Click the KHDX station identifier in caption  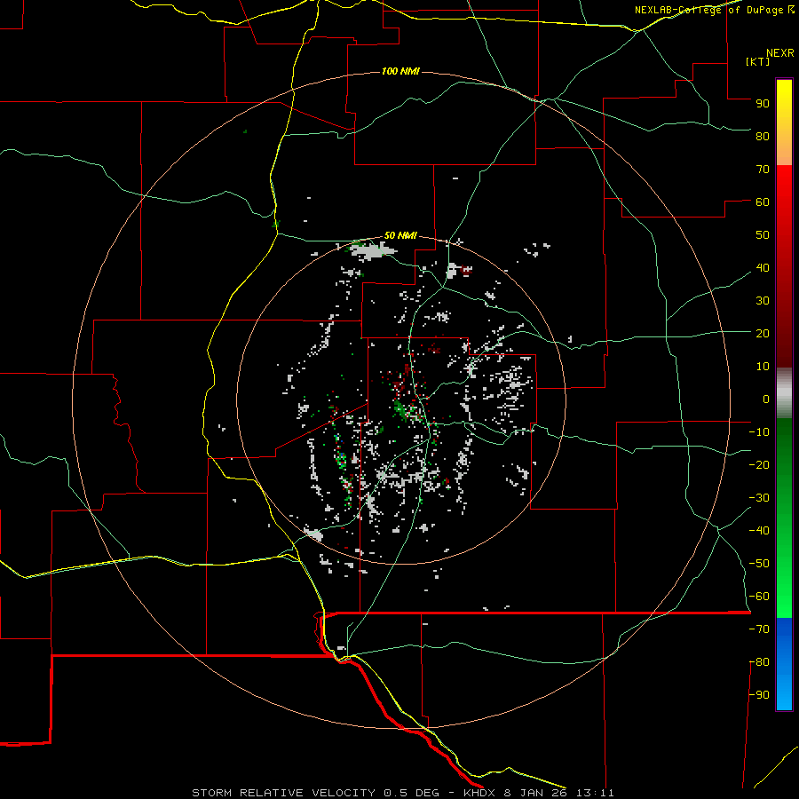pyautogui.click(x=479, y=793)
